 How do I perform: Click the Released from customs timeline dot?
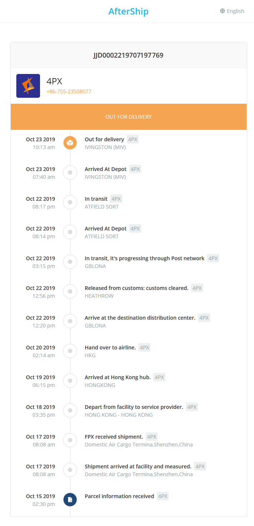click(x=70, y=291)
